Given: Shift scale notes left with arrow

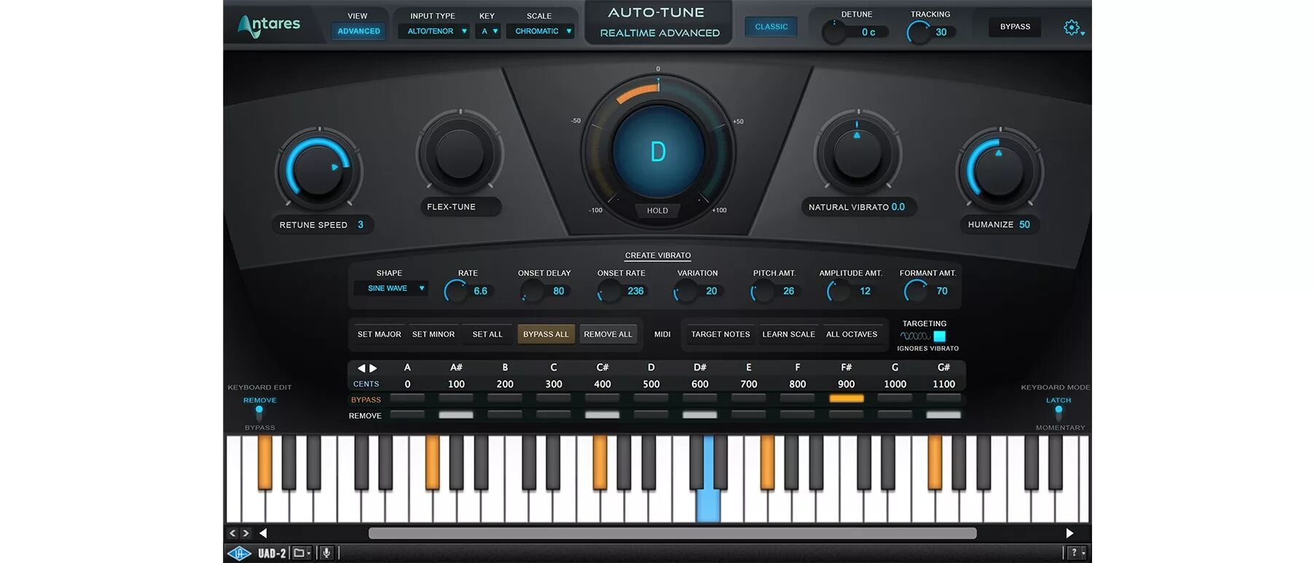Looking at the screenshot, I should click(361, 369).
